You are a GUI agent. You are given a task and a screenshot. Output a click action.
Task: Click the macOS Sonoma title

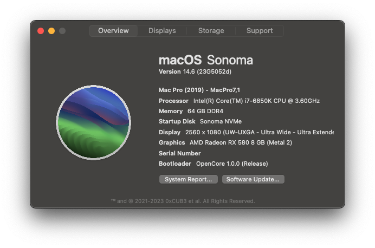coord(205,60)
